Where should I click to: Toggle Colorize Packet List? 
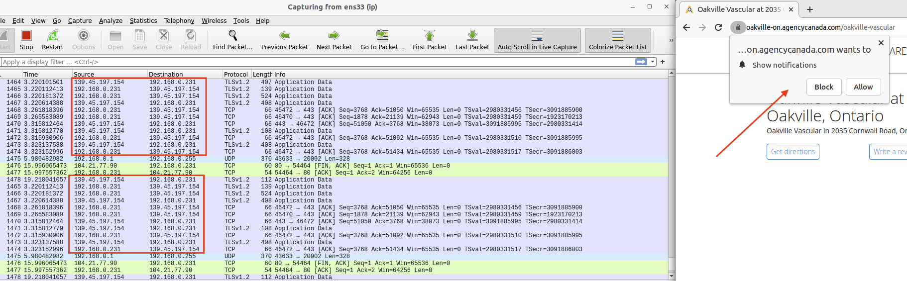(618, 40)
